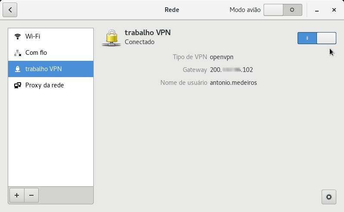
Task: Open VPN settings with the gear icon
Action: click(x=329, y=197)
